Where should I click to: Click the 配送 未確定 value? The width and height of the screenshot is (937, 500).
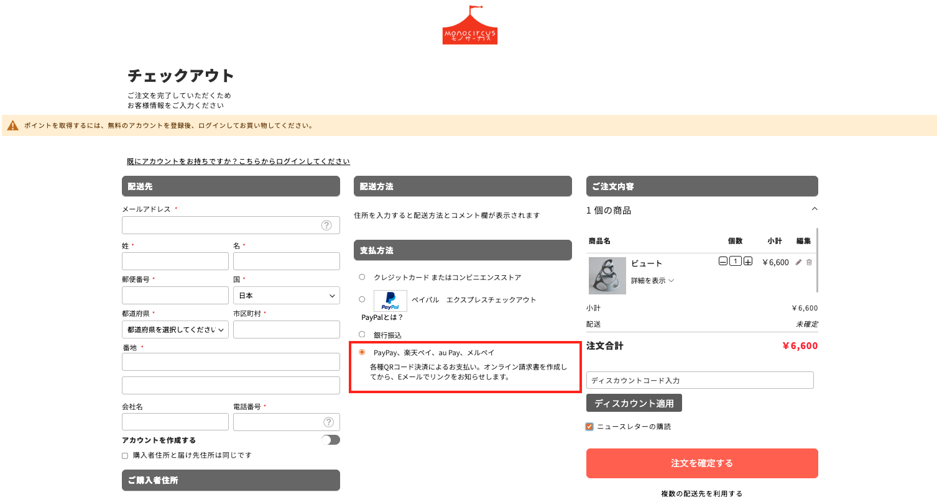pos(807,324)
